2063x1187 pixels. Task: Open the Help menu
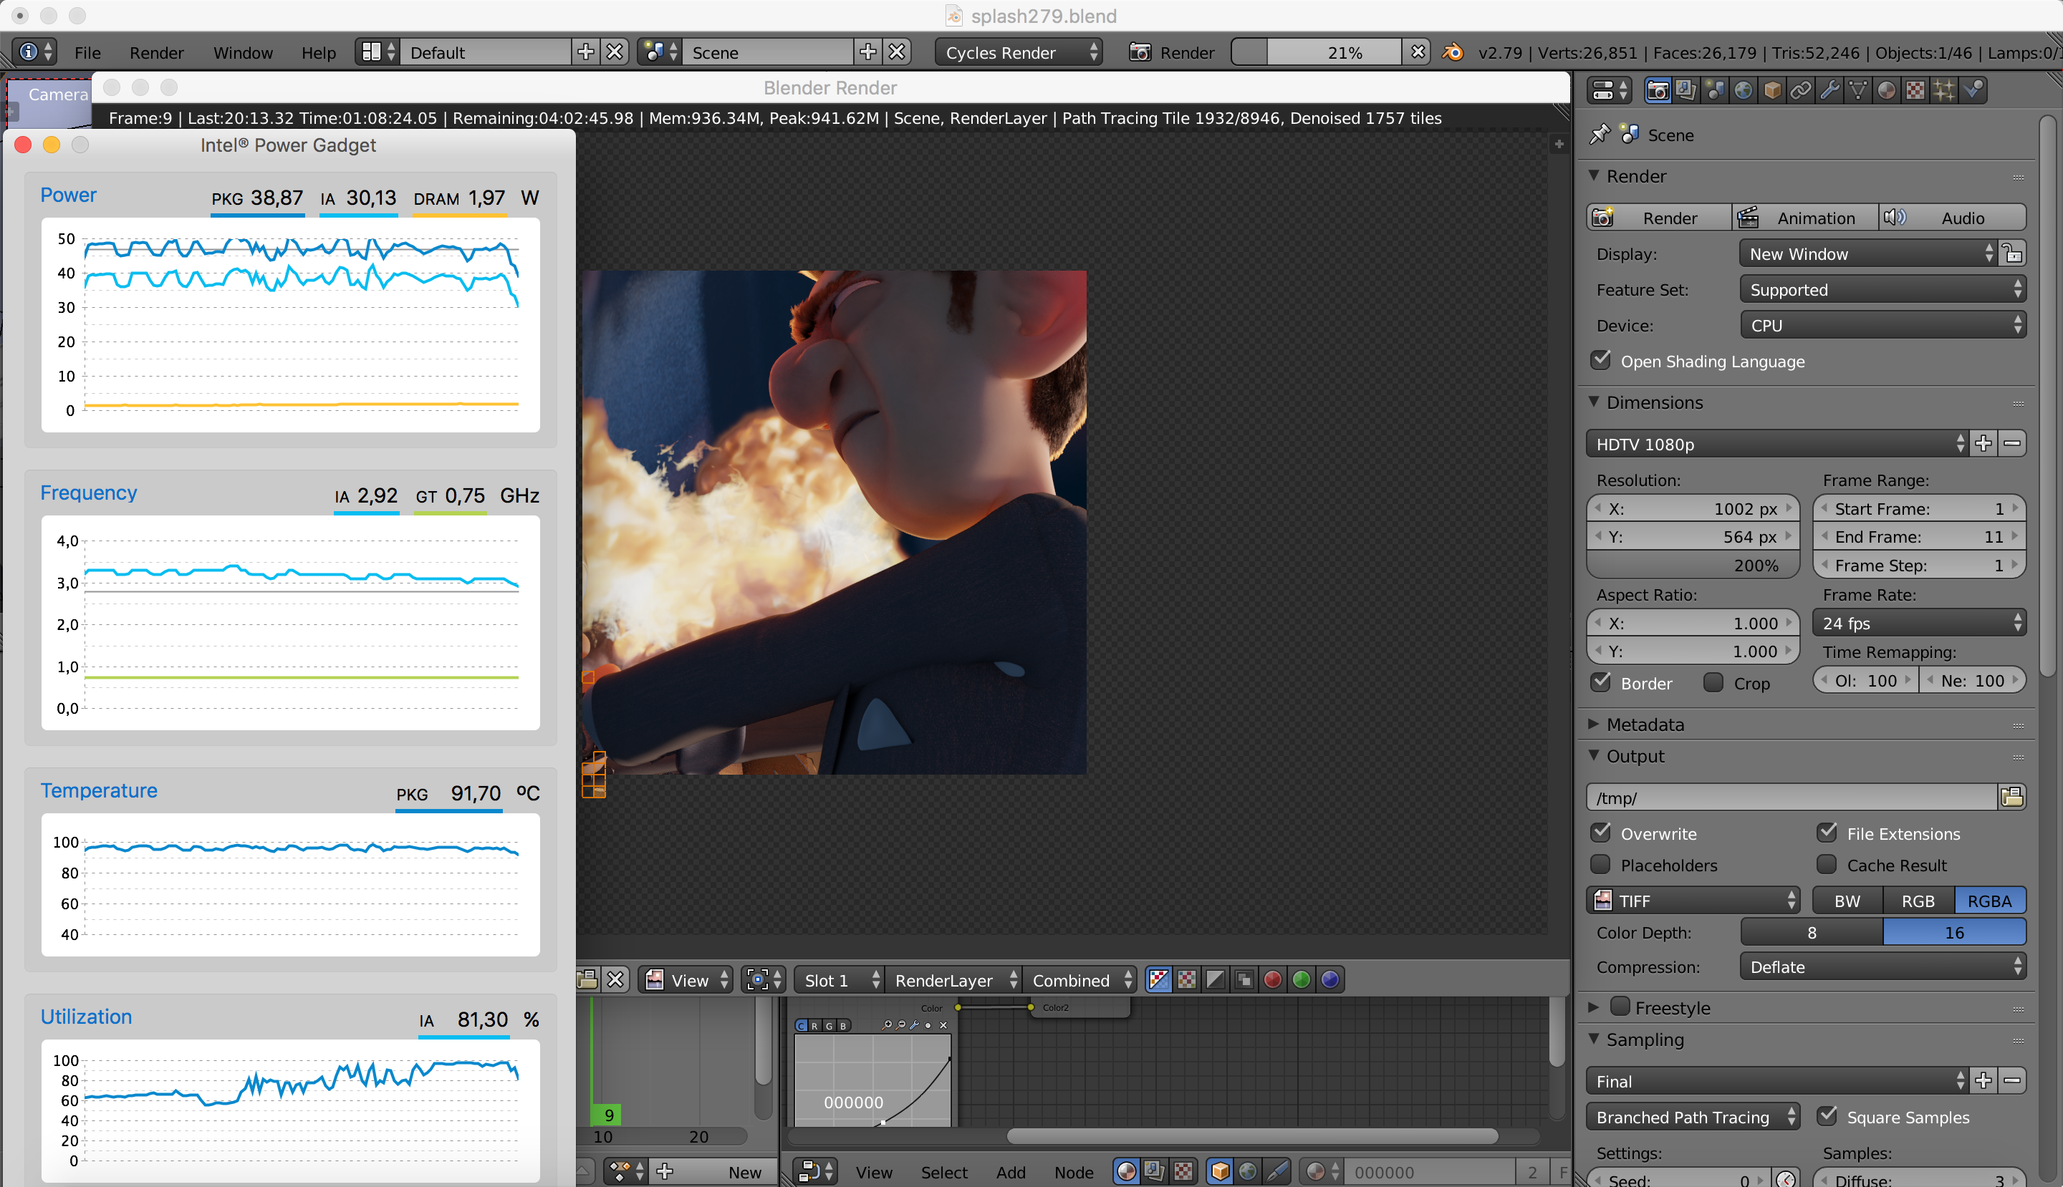(x=318, y=52)
